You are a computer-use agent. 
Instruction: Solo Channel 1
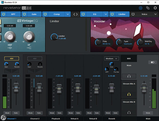point(16,113)
